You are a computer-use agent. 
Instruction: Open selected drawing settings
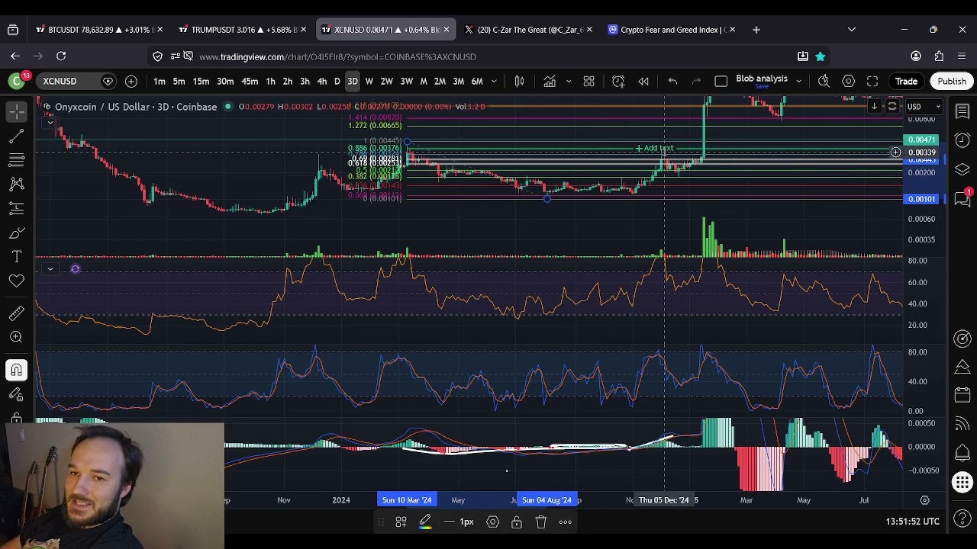(x=493, y=522)
